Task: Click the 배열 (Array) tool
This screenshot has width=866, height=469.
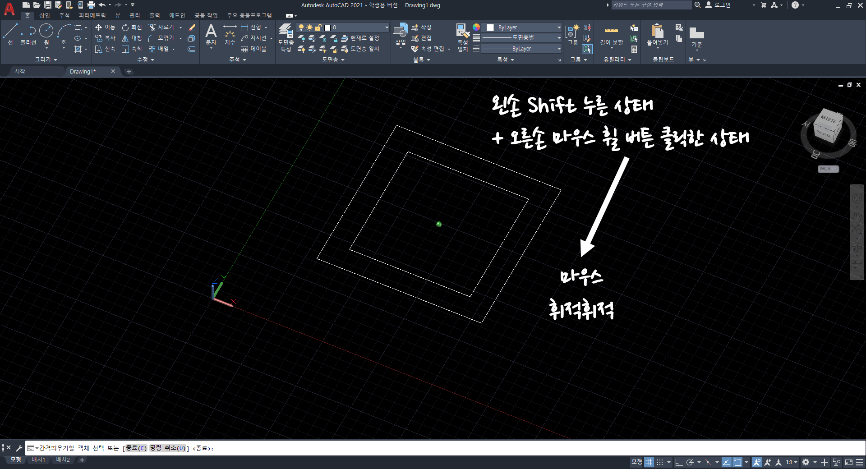Action: tap(159, 49)
